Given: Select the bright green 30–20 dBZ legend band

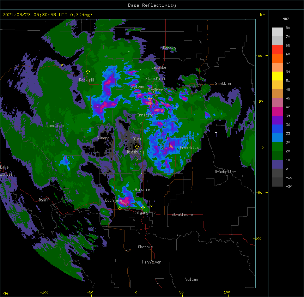Looking at the screenshot, I should (277, 147).
